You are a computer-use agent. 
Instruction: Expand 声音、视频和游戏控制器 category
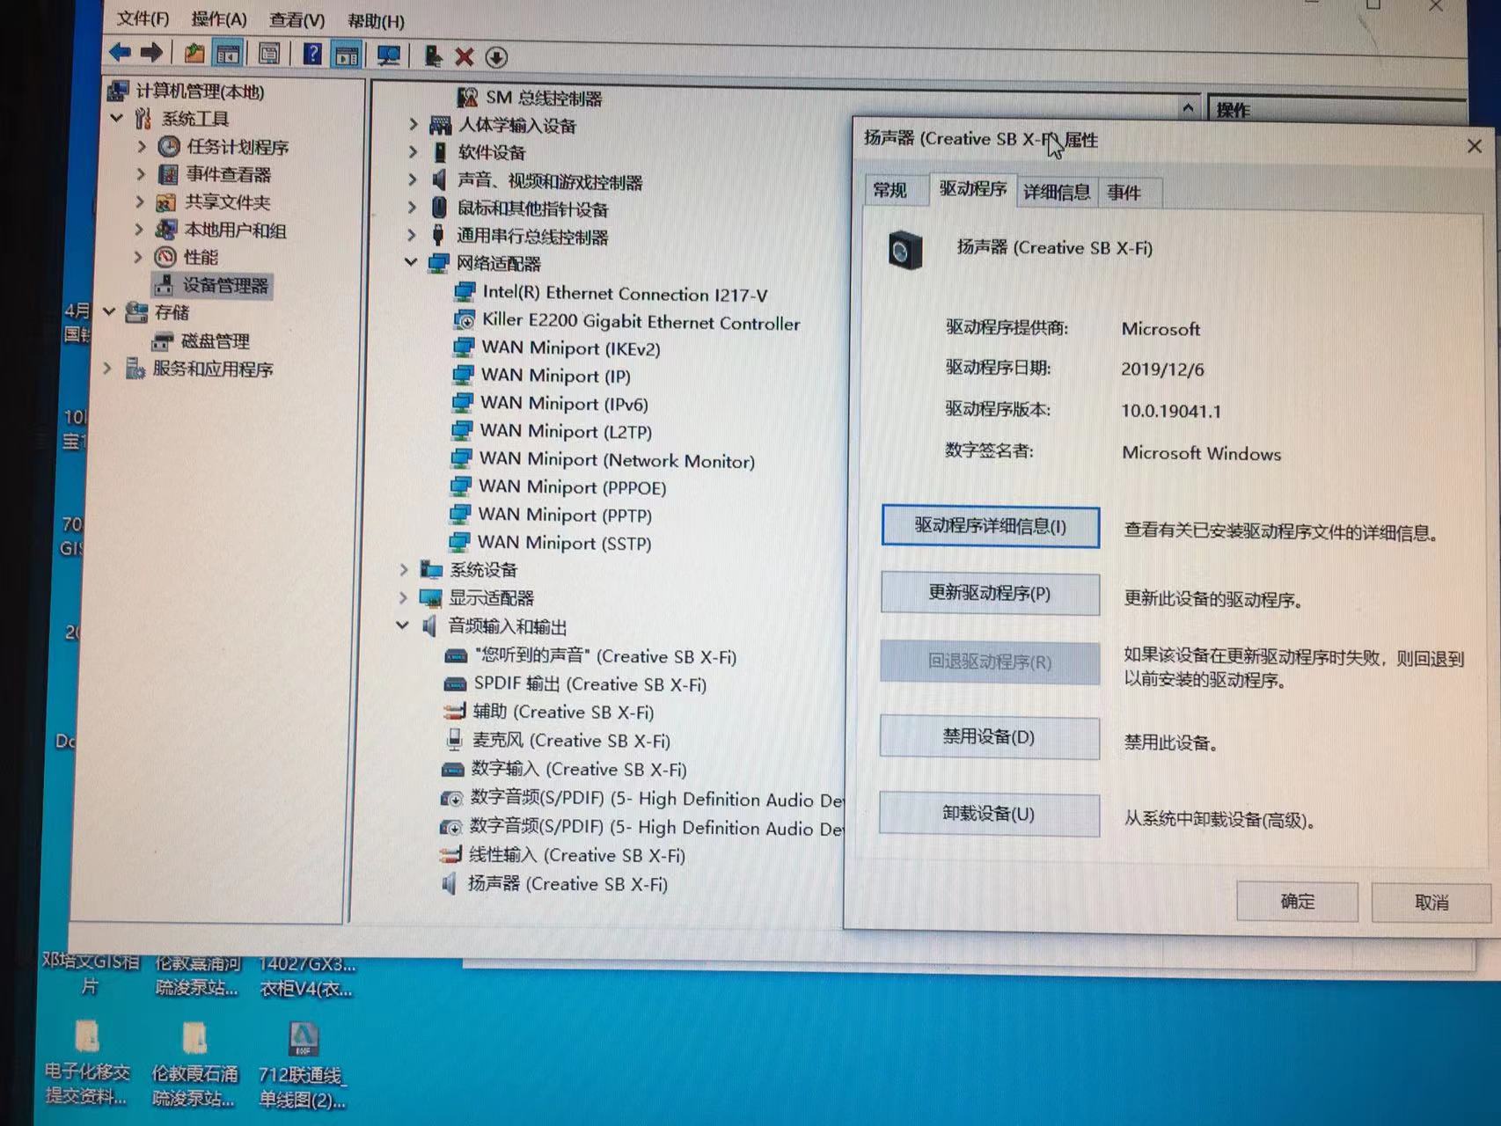coord(412,180)
